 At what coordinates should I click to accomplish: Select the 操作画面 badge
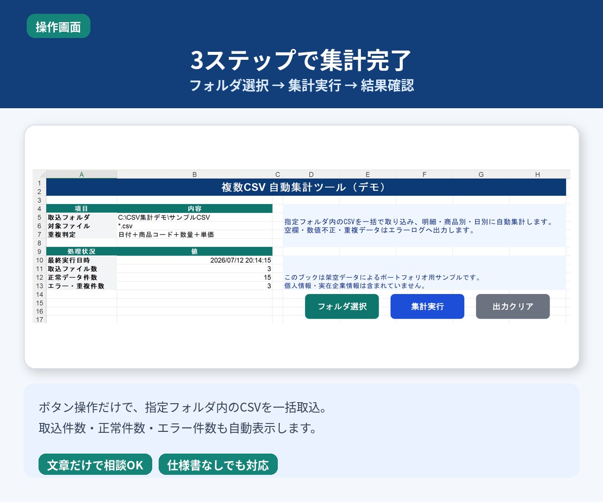(x=58, y=26)
